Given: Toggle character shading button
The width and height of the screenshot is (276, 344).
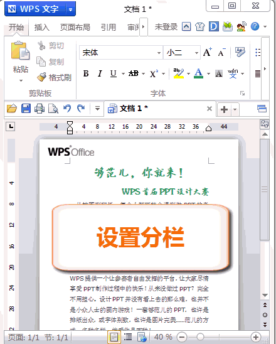Looking at the screenshot, I should pyautogui.click(x=219, y=73).
